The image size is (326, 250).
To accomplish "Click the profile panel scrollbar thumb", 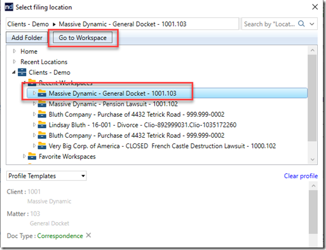I will [x=313, y=212].
